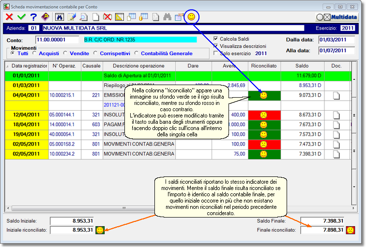Viewport: 366px width, 248px height.
Task: Toggle smiley in the 18/04/2011 row
Action: pyautogui.click(x=263, y=125)
